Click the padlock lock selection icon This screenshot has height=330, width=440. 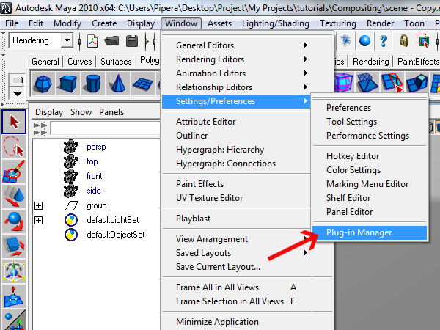[404, 41]
